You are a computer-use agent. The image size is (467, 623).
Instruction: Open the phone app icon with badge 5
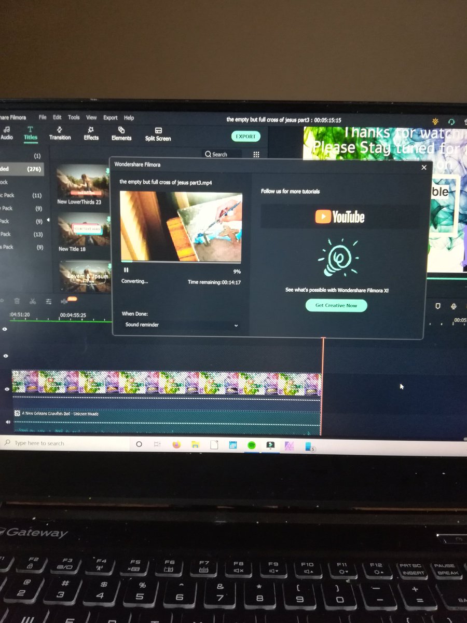[309, 446]
